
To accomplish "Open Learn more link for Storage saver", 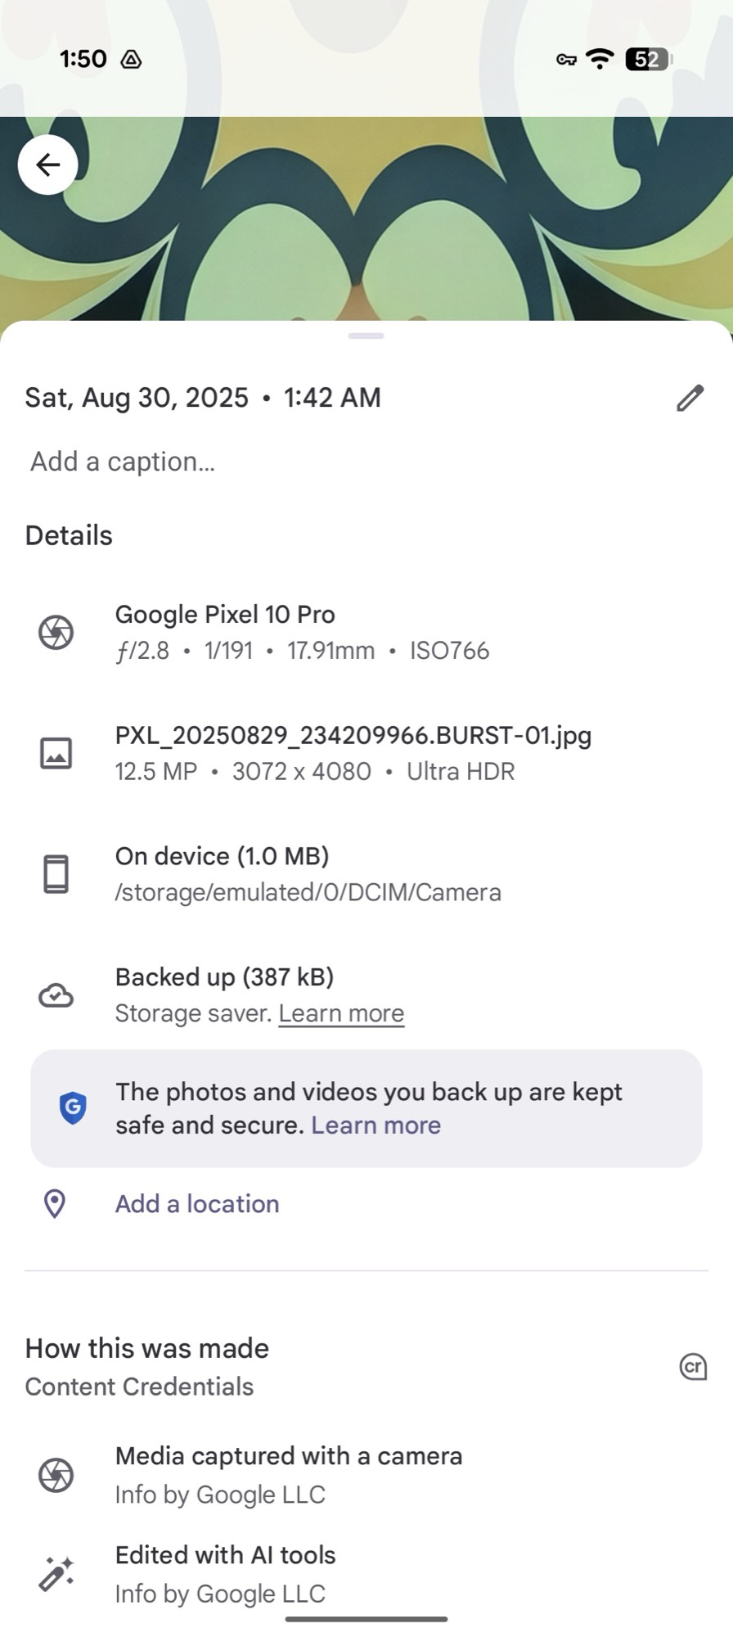I will 341,1013.
